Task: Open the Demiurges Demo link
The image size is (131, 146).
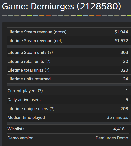Action: [x=112, y=138]
